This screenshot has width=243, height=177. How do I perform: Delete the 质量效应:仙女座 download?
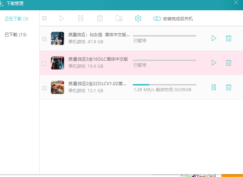click(228, 38)
